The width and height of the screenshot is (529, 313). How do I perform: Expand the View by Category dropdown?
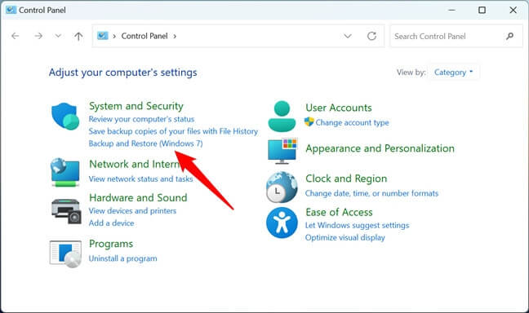pos(453,72)
